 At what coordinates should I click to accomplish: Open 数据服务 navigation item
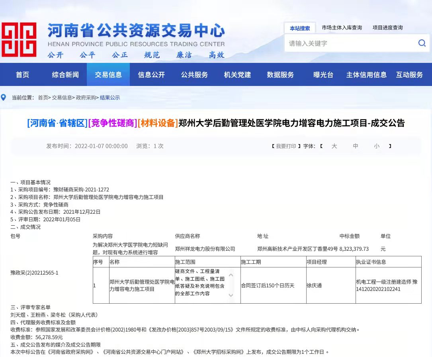pyautogui.click(x=280, y=75)
